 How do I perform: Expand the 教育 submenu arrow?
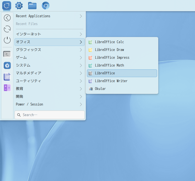pos(81,89)
